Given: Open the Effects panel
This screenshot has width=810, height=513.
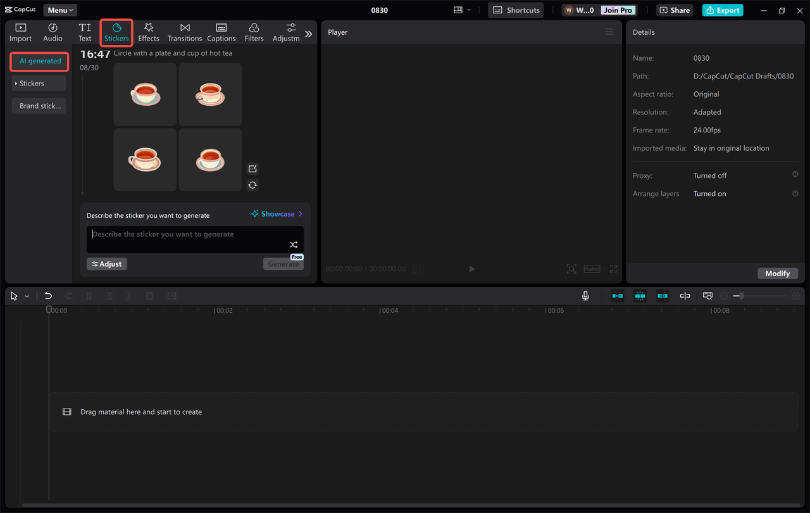Looking at the screenshot, I should (149, 32).
